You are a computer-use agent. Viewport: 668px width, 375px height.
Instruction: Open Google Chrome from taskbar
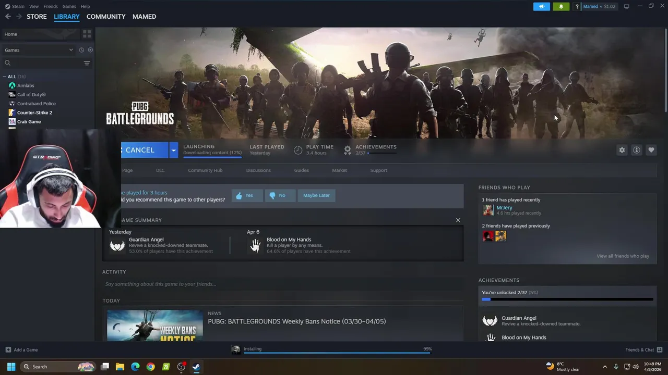[150, 367]
